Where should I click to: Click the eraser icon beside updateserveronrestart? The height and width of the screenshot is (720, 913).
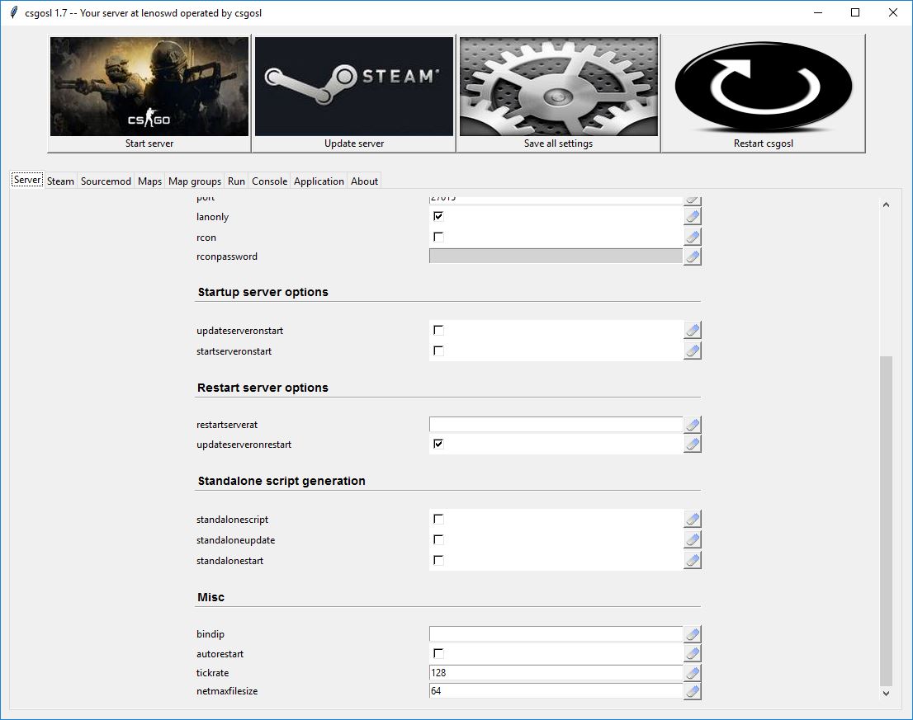(x=693, y=444)
